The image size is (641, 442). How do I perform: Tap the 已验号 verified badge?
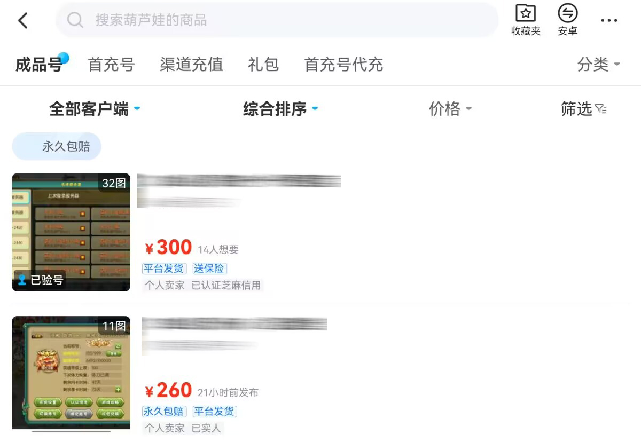click(x=40, y=280)
